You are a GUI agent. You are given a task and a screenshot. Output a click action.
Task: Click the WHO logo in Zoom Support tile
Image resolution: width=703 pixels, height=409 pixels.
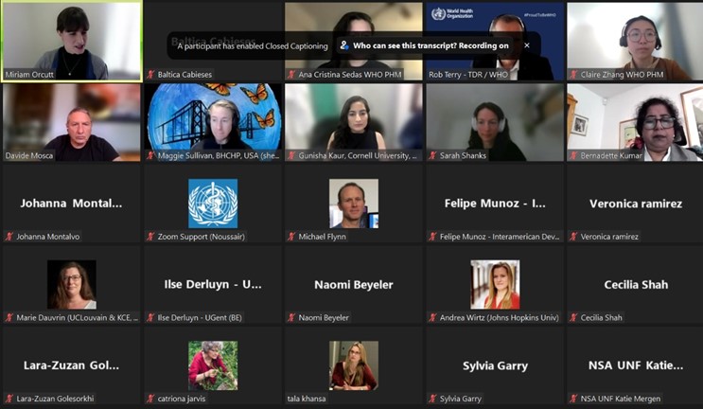click(x=212, y=203)
